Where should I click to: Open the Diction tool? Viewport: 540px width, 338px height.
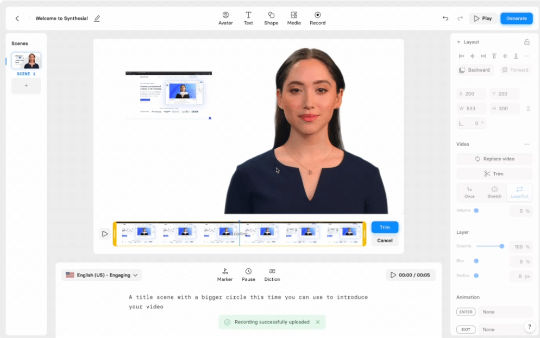[x=272, y=275]
